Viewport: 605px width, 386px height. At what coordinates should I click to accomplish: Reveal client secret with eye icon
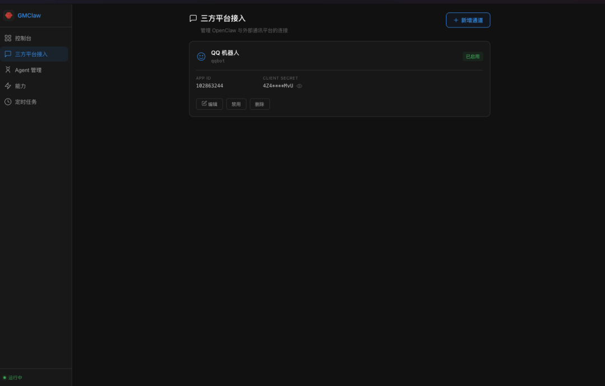pyautogui.click(x=299, y=86)
